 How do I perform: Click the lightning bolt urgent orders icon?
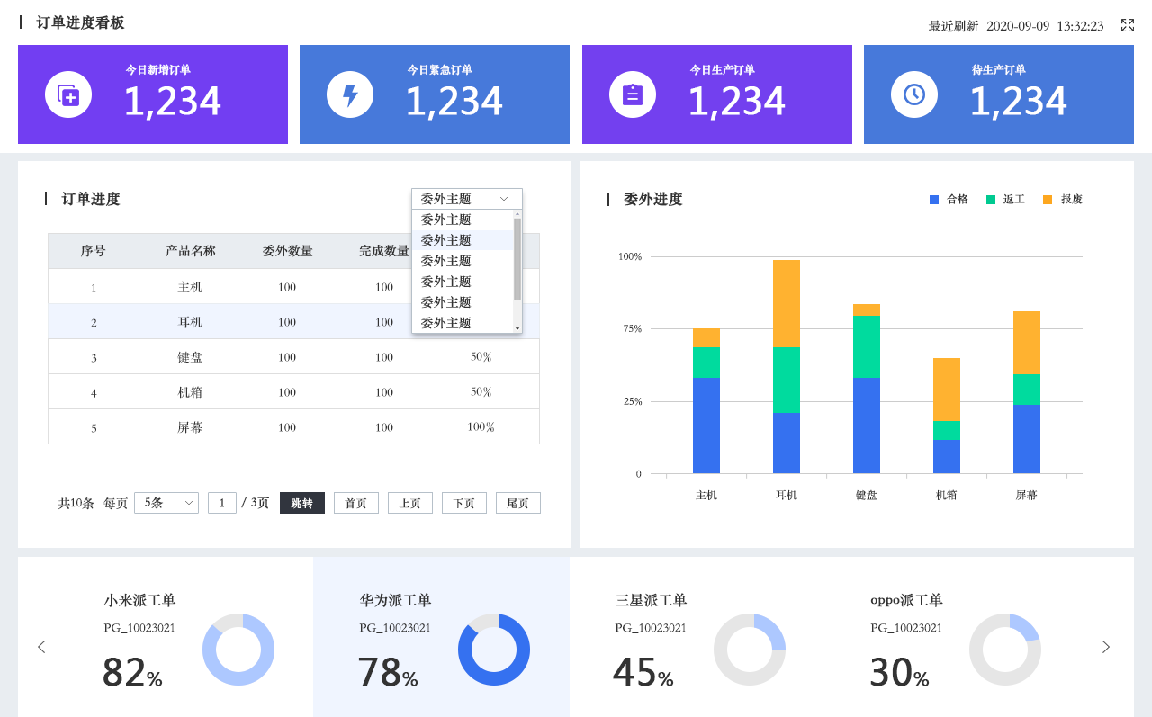pos(350,94)
